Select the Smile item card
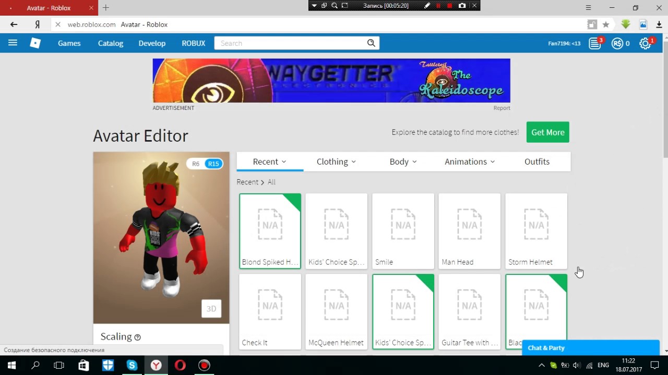This screenshot has width=668, height=375. [x=403, y=231]
